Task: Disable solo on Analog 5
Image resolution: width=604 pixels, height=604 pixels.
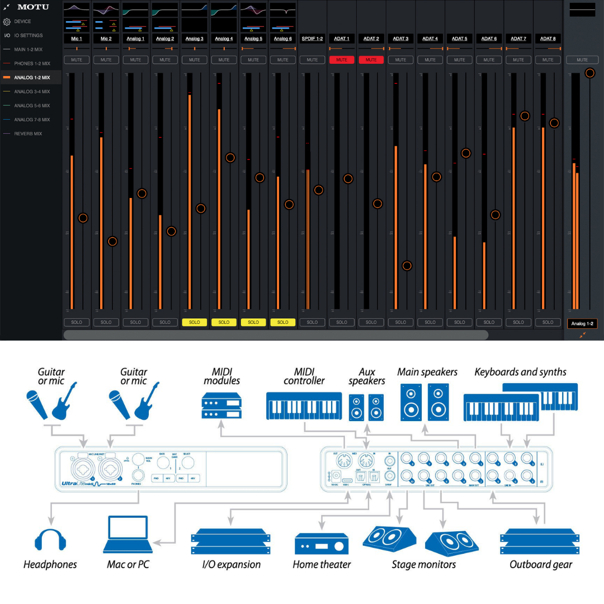Action: pos(253,322)
